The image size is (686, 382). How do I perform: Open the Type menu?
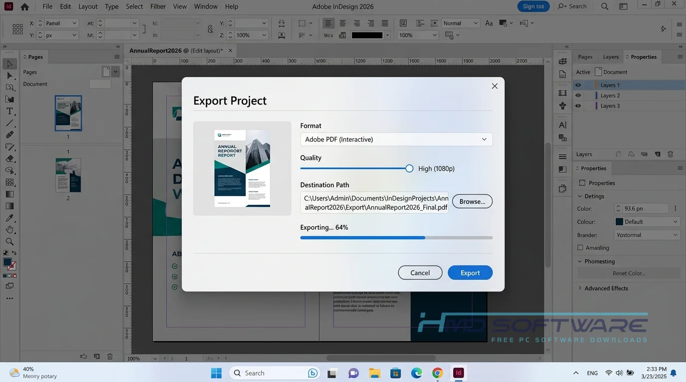[112, 6]
